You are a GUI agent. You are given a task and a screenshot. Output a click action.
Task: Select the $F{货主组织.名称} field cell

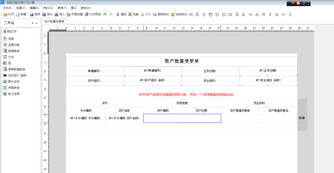tap(268, 80)
